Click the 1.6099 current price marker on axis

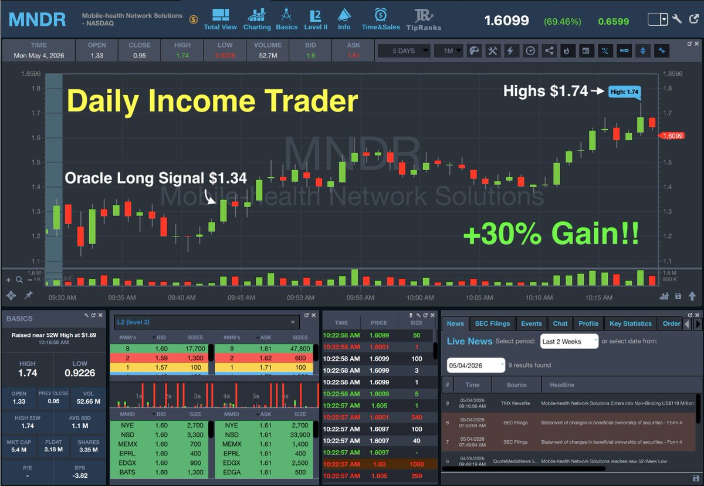point(672,136)
